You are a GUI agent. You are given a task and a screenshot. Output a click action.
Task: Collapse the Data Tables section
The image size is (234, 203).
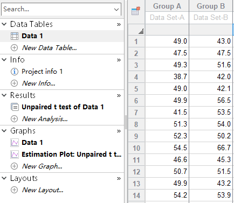(x=4, y=24)
